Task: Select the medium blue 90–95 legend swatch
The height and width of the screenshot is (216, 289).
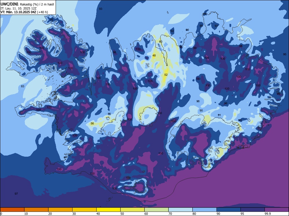Action: [x=229, y=210]
